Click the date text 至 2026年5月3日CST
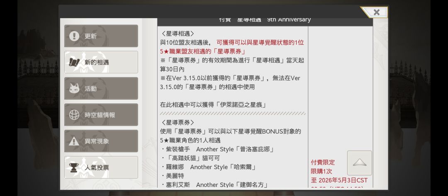The image size is (448, 196). click(x=339, y=180)
